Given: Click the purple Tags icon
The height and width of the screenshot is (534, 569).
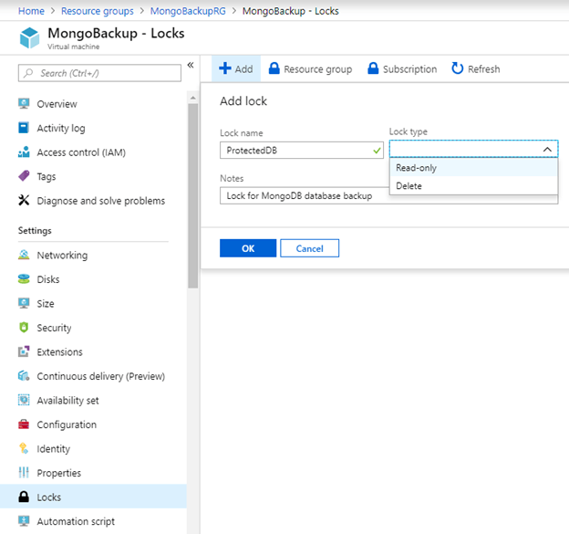Looking at the screenshot, I should [24, 176].
